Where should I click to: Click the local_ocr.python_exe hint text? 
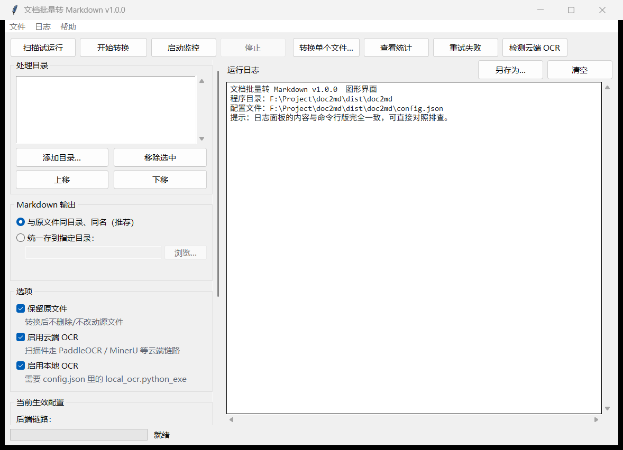coord(106,379)
